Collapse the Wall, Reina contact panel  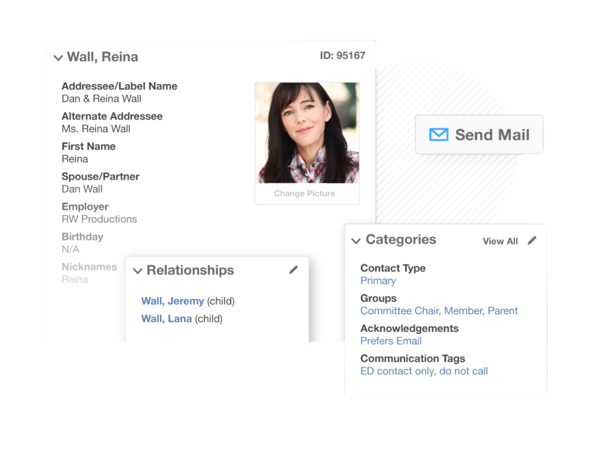[x=58, y=58]
